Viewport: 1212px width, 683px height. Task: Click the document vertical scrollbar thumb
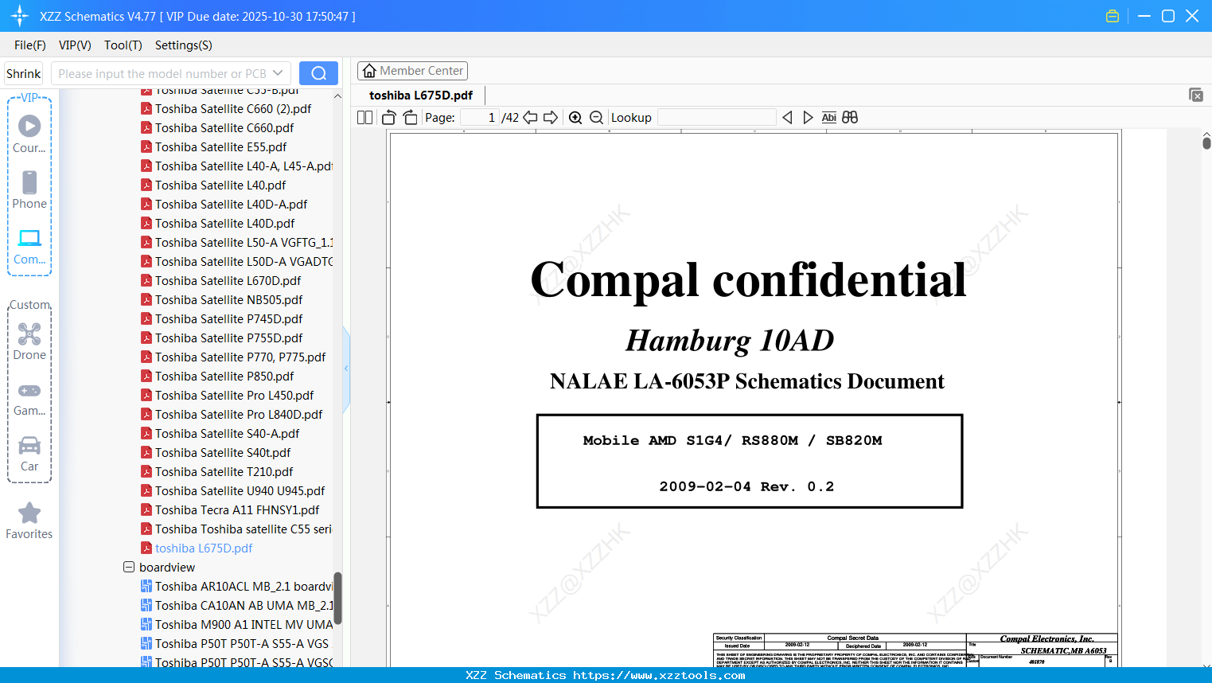tap(1206, 143)
